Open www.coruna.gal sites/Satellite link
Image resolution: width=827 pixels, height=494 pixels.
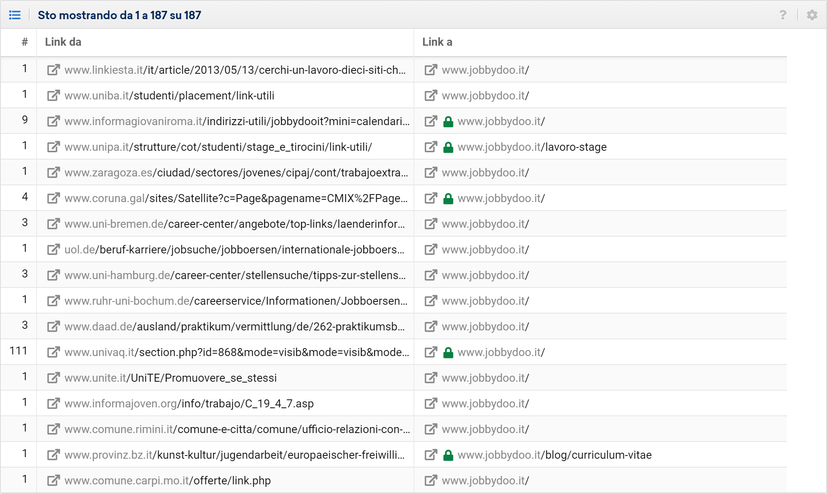point(236,198)
